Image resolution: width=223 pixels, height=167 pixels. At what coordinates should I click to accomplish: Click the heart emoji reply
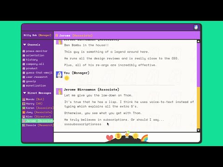[110, 138]
